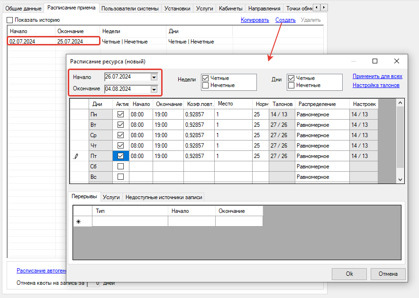419x298 pixels.
Task: Click the Начало date field 26.07.2024
Action: pos(128,77)
